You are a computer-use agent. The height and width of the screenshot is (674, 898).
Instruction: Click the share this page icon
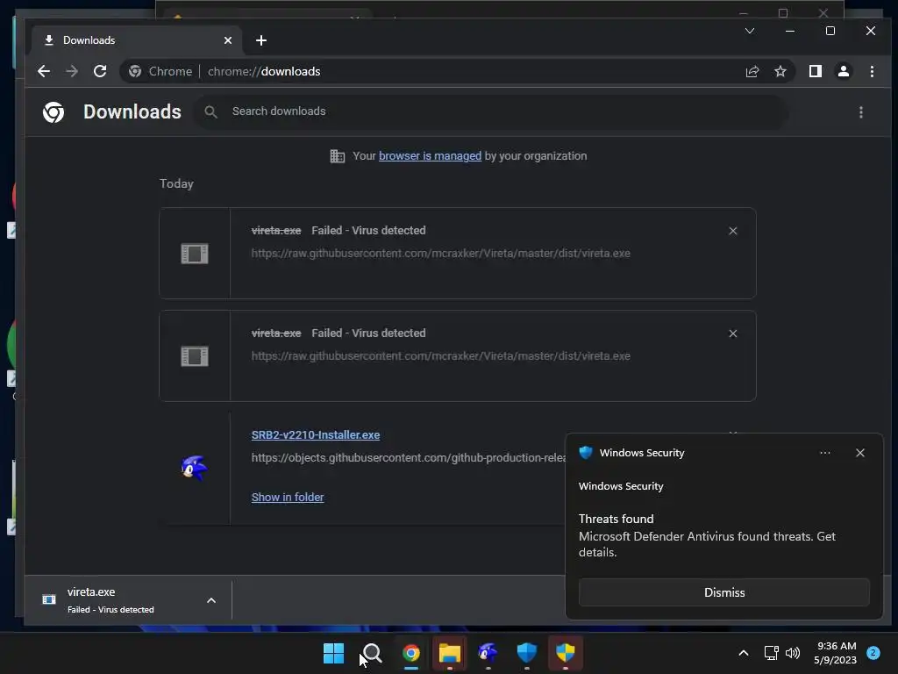752,71
